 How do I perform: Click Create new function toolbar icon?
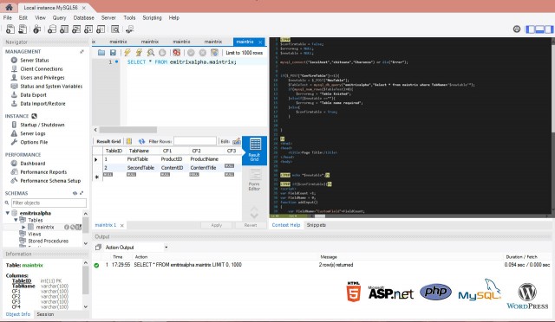pos(101,29)
